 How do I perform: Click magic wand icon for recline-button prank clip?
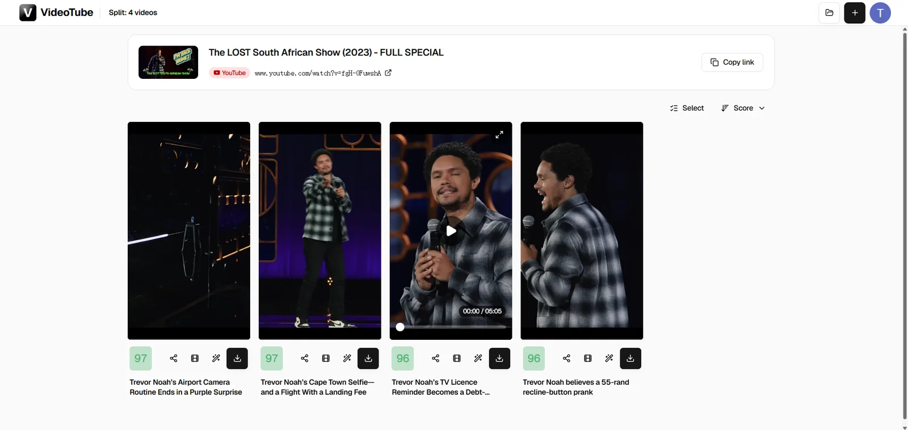pos(609,358)
